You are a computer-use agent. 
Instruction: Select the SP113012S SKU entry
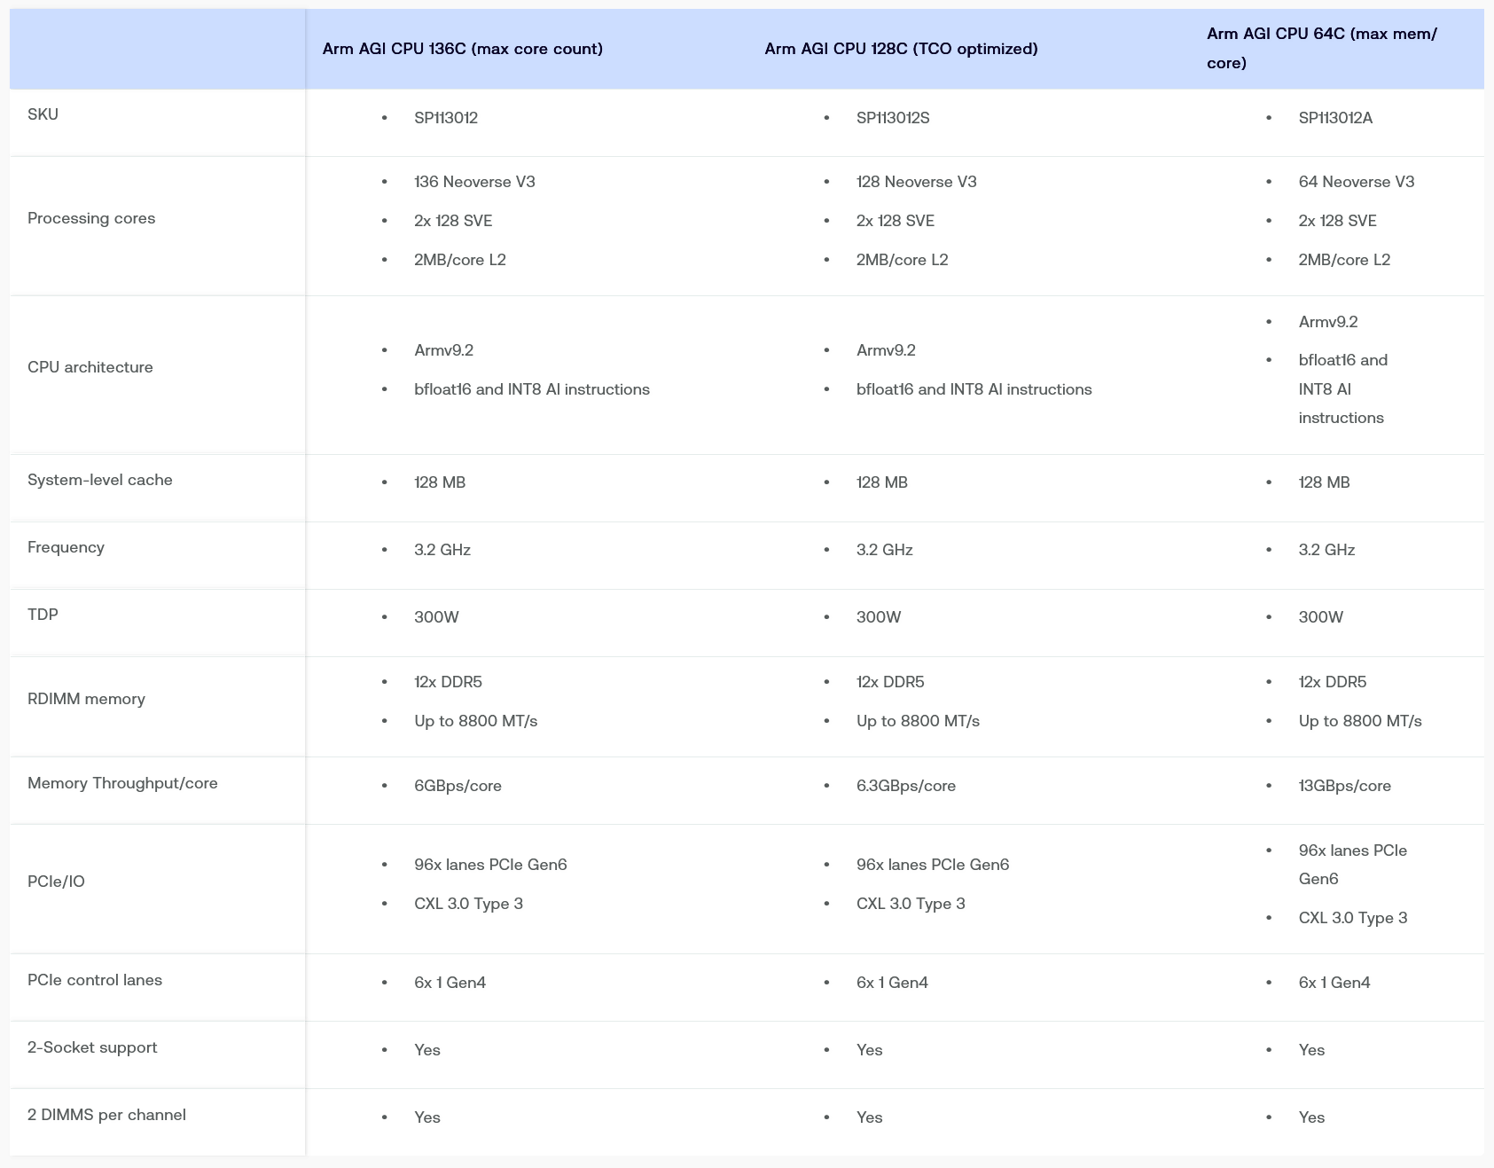pyautogui.click(x=892, y=118)
